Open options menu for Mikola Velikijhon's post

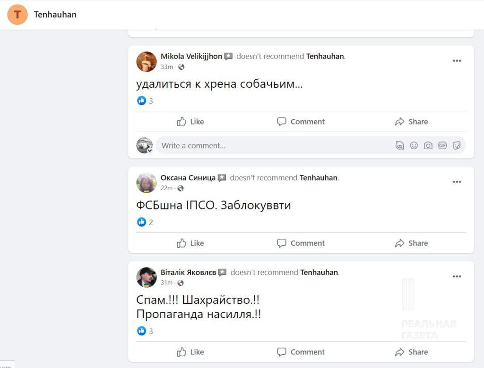tap(457, 61)
